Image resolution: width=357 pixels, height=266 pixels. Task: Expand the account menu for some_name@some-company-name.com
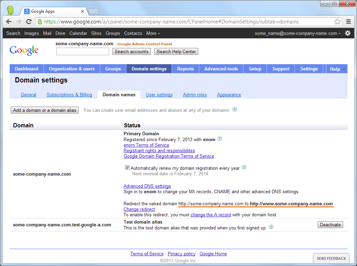(x=298, y=33)
